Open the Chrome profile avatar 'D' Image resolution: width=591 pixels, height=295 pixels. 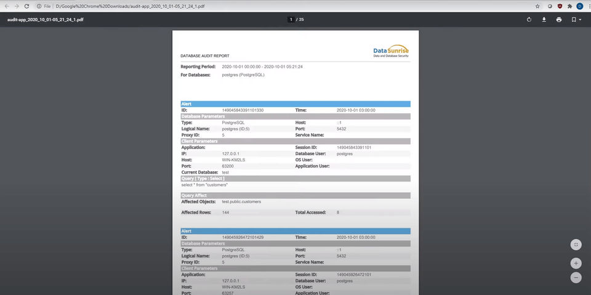pyautogui.click(x=580, y=6)
